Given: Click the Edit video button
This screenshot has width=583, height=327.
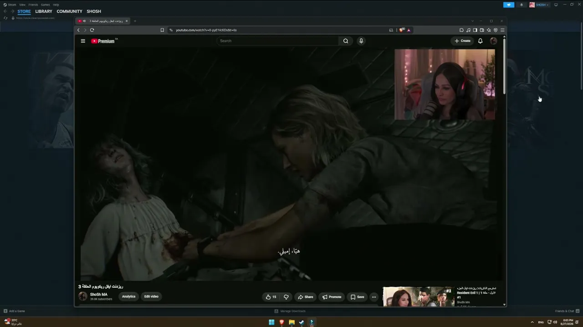Looking at the screenshot, I should coord(151,297).
